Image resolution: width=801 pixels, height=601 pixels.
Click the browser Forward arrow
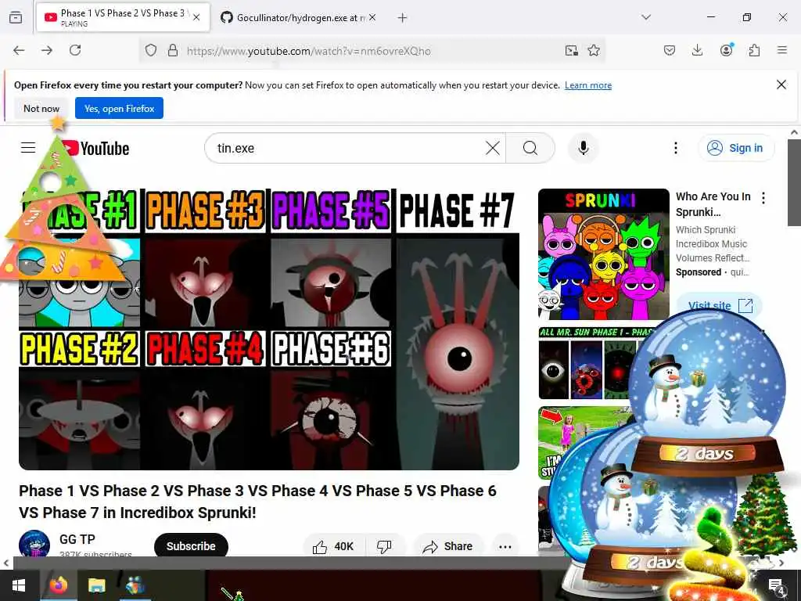pos(47,50)
